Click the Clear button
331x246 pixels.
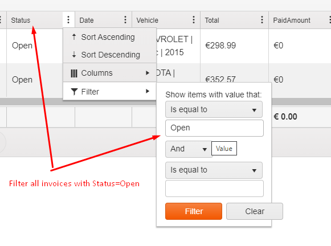(255, 211)
